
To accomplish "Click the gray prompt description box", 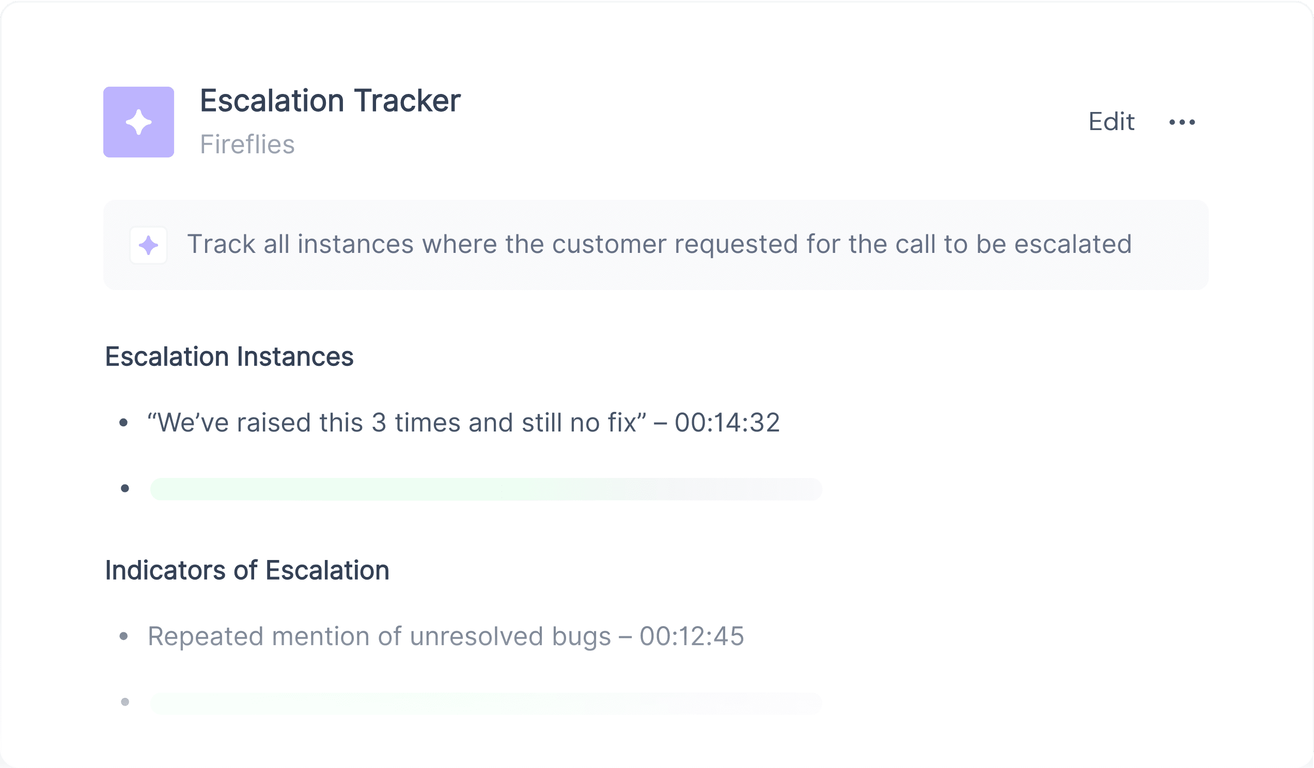I will (655, 245).
